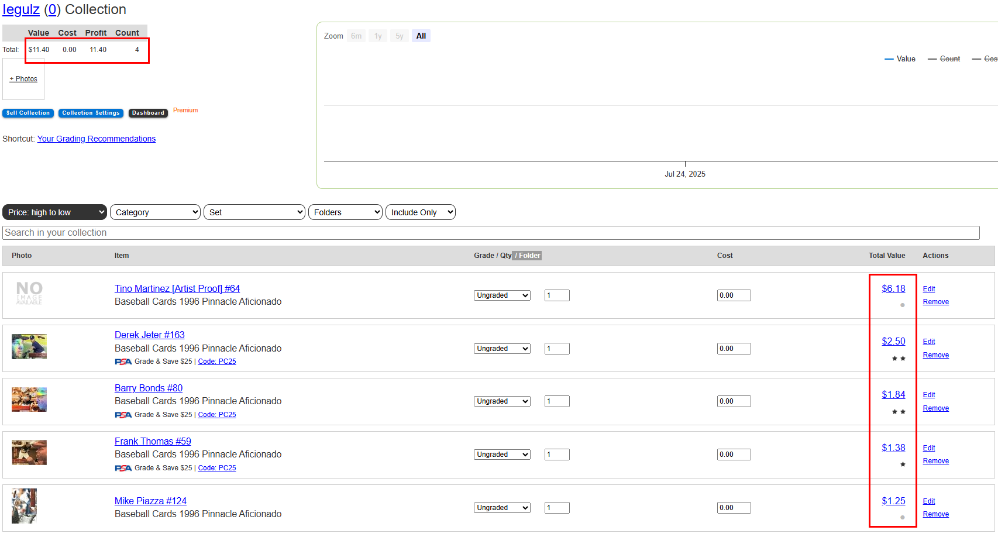Open Mike Piazza #124 item
Image resolution: width=998 pixels, height=537 pixels.
point(150,501)
